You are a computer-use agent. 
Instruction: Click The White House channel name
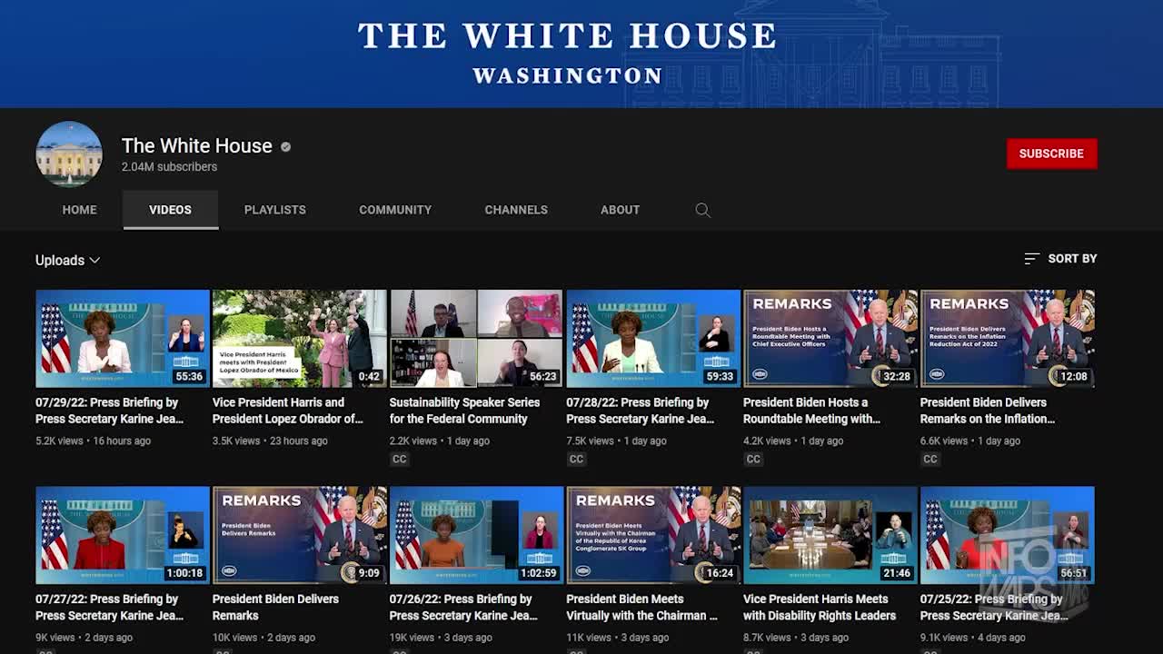[197, 146]
